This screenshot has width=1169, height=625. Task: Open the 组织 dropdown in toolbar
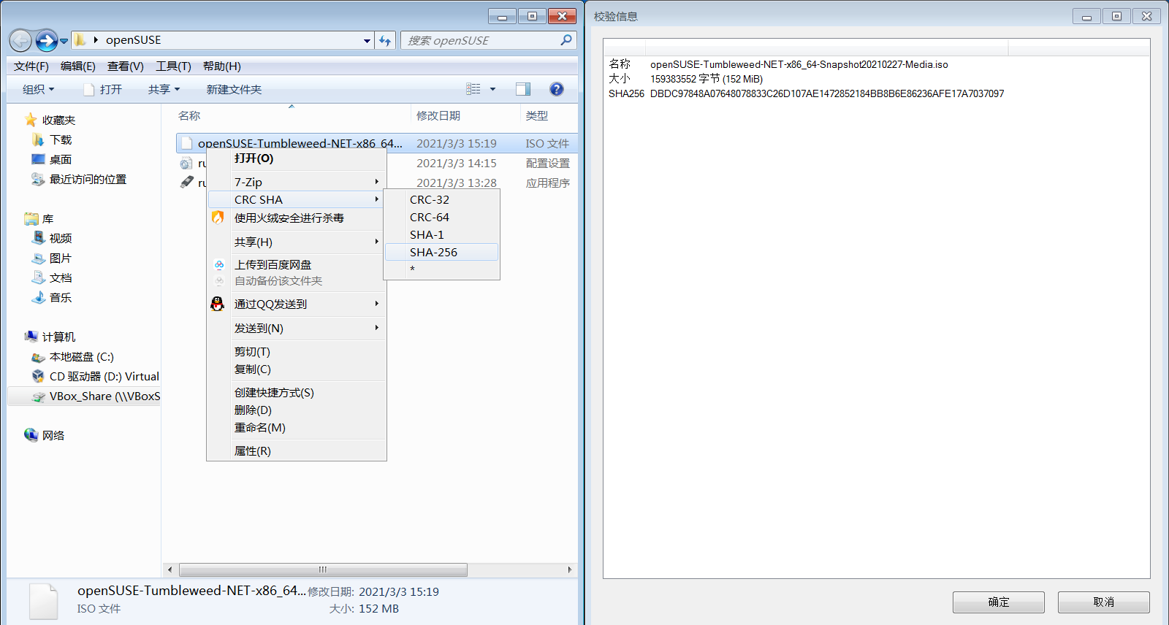[38, 89]
